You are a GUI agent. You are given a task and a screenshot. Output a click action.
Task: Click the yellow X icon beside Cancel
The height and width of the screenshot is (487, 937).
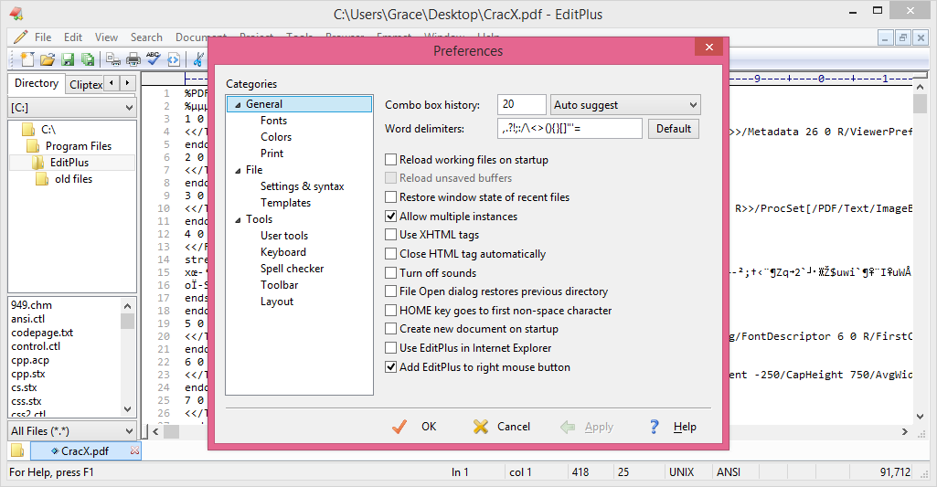pos(481,427)
